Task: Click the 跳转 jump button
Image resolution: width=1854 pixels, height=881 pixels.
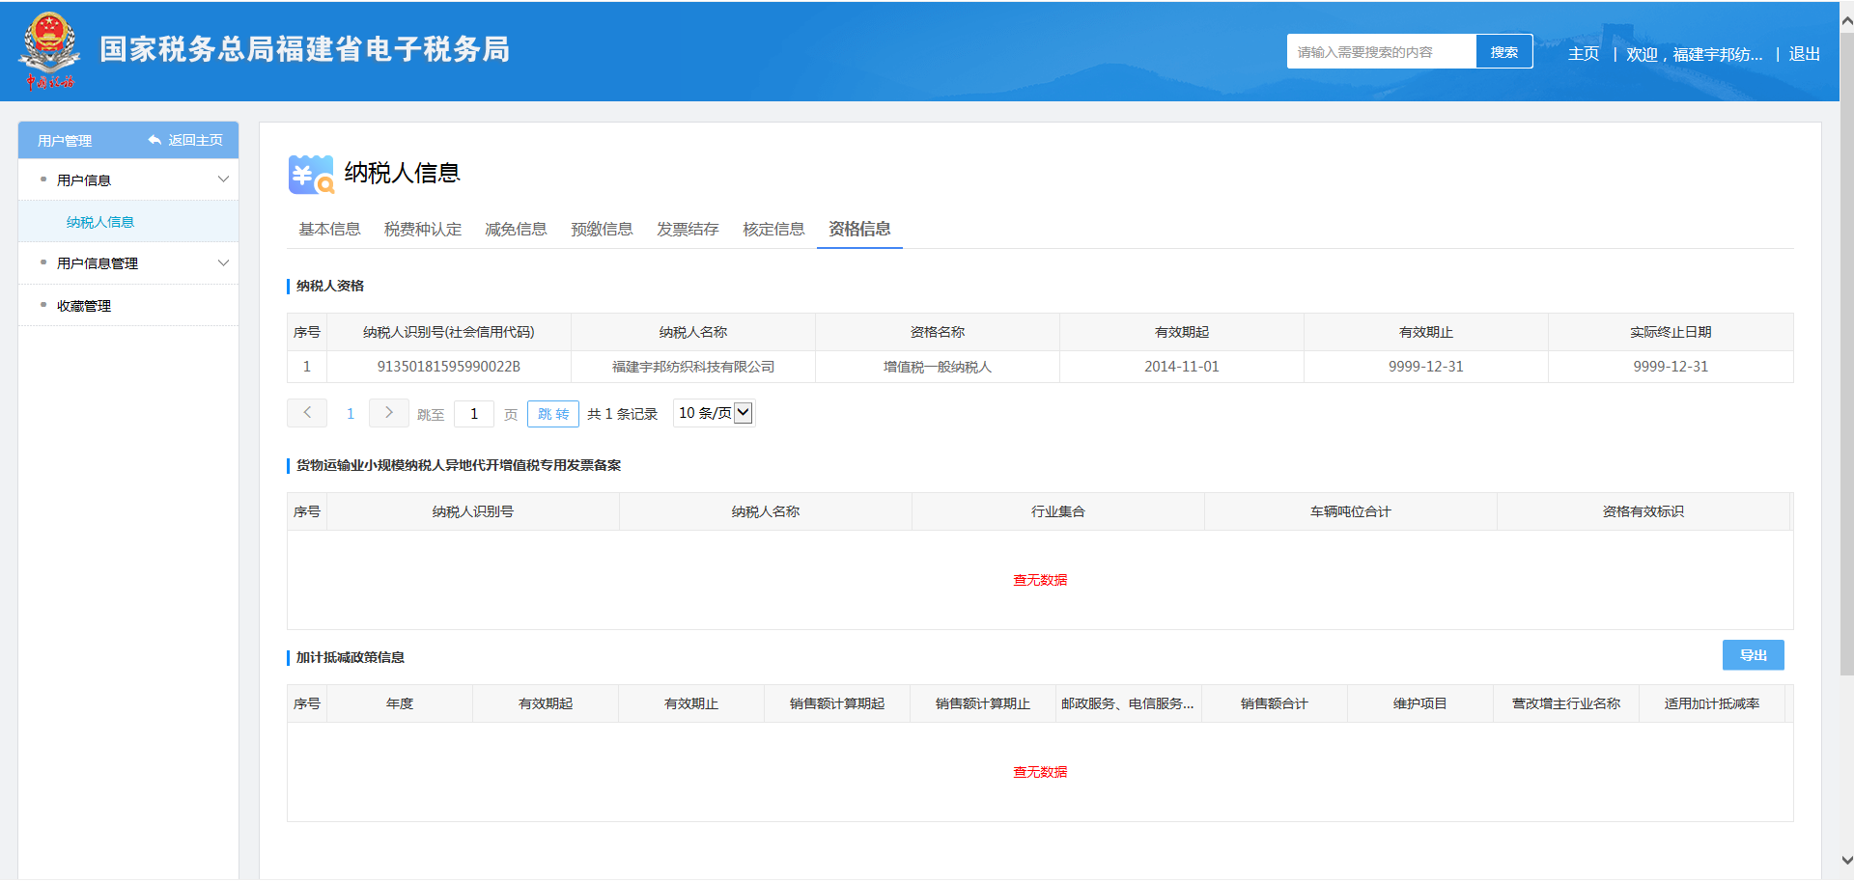Action: [x=553, y=414]
